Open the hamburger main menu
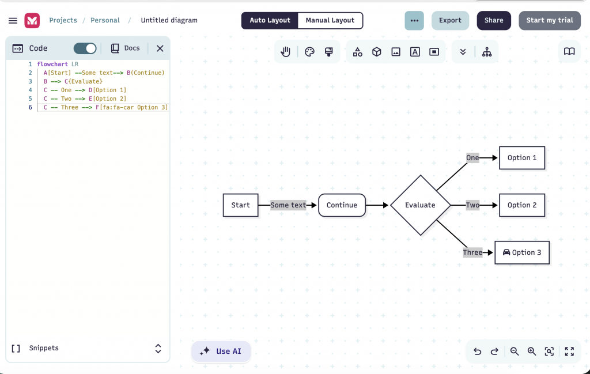The height and width of the screenshot is (374, 590). click(13, 21)
